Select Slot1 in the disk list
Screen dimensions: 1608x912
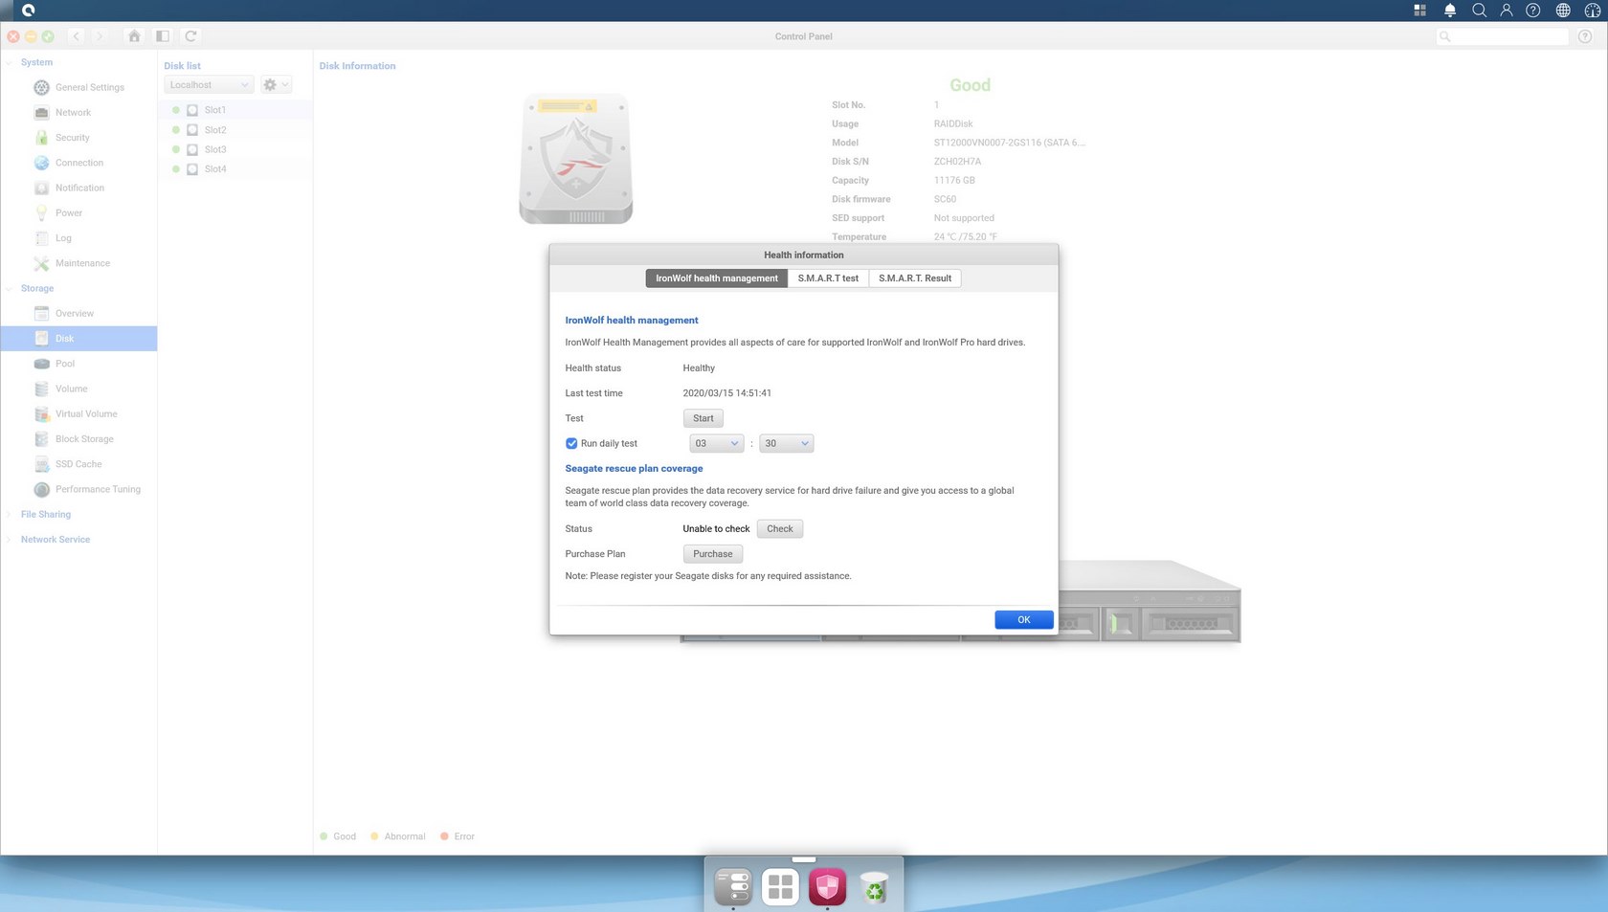coord(235,110)
